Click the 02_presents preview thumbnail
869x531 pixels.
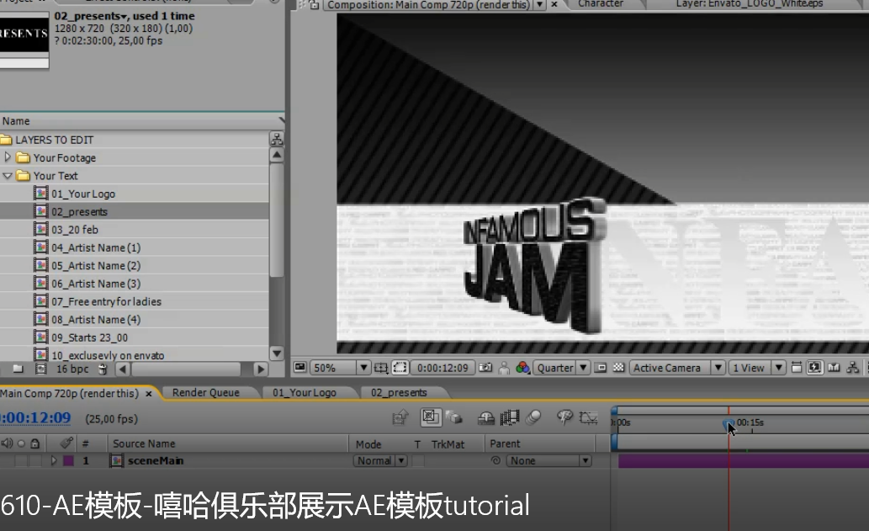[x=24, y=34]
